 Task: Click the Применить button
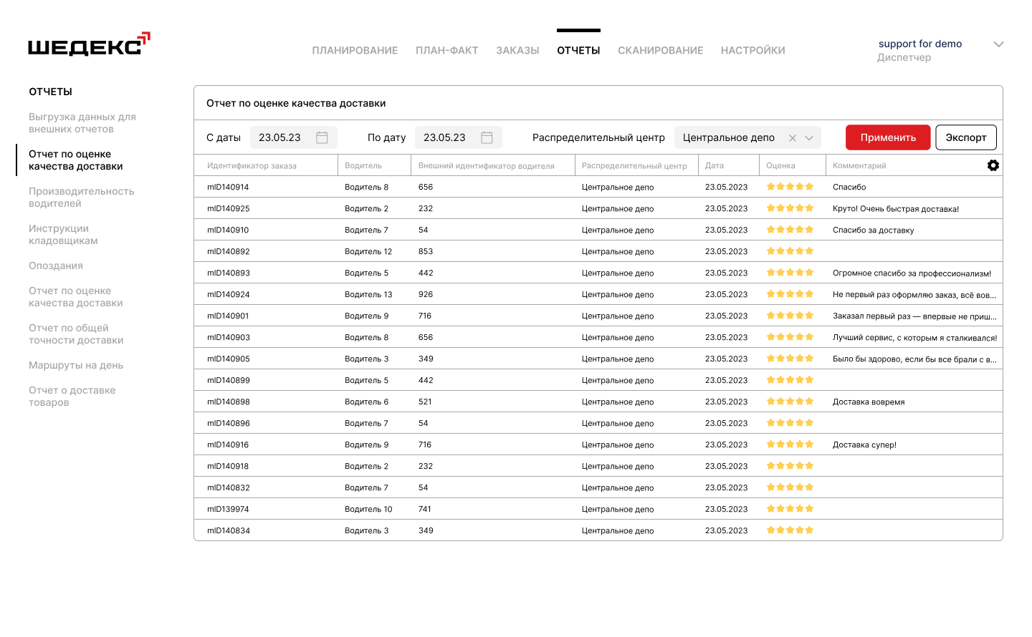click(888, 137)
